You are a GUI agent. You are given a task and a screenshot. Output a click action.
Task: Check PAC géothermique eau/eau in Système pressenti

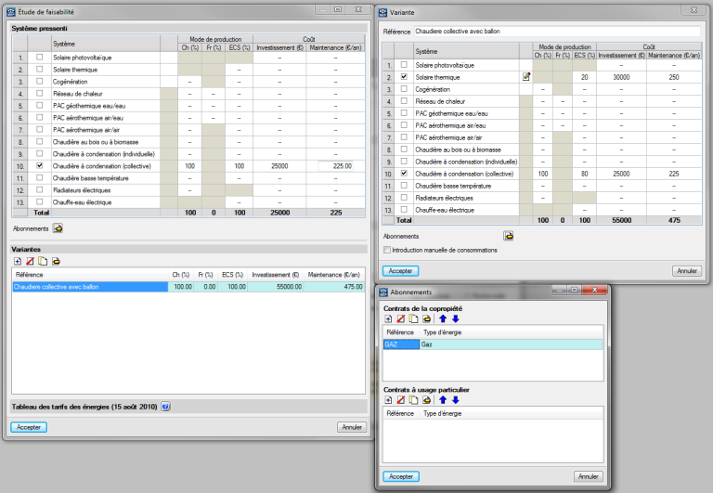point(40,106)
